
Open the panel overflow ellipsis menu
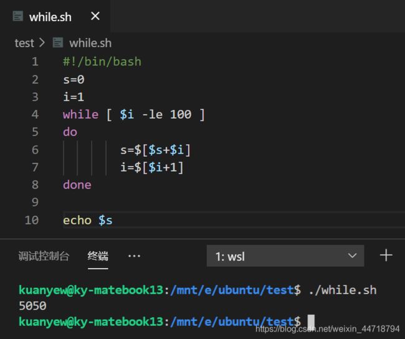tap(134, 256)
